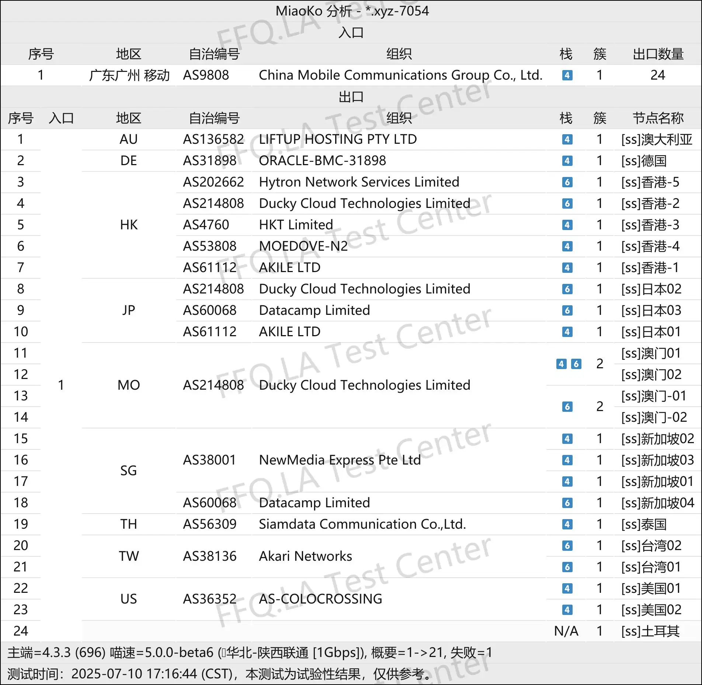Click the IPv4 badge in the 新加坡02 row
702x685 pixels.
pos(567,439)
